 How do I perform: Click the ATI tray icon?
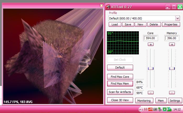coord(150,109)
